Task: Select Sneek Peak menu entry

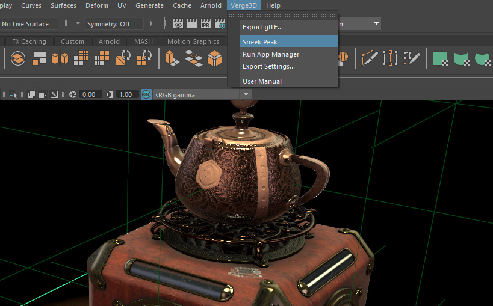Action: click(x=288, y=42)
